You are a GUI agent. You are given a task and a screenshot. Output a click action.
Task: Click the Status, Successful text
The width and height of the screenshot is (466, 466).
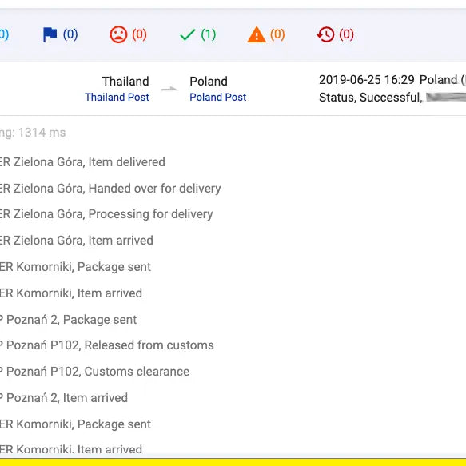pyautogui.click(x=371, y=98)
